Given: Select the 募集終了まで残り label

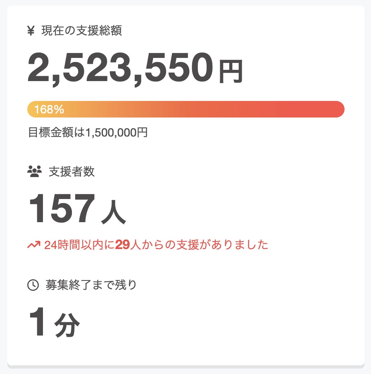Looking at the screenshot, I should pos(91,285).
